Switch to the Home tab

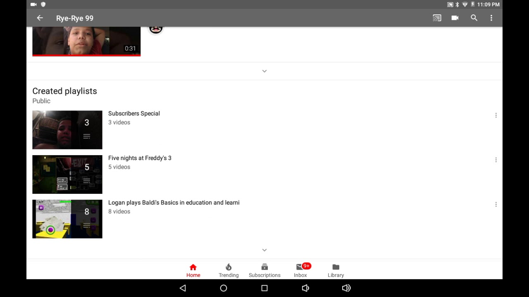pos(193,271)
